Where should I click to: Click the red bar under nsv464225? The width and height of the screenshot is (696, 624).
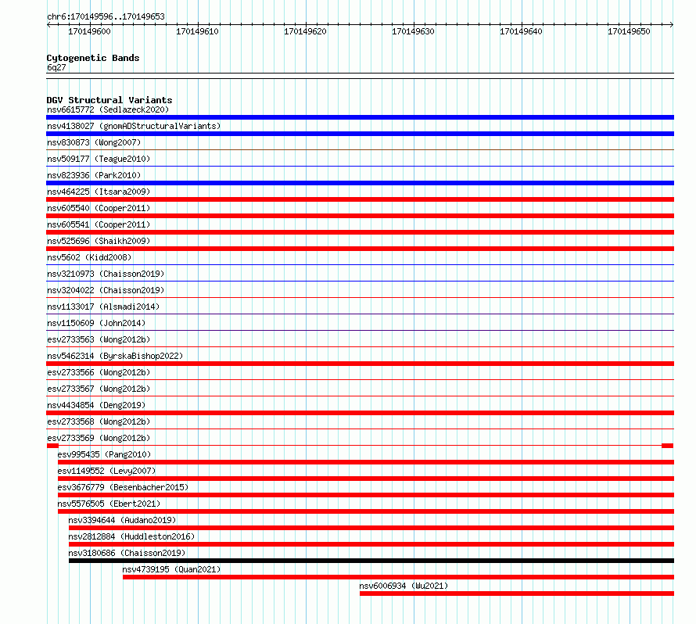click(360, 199)
